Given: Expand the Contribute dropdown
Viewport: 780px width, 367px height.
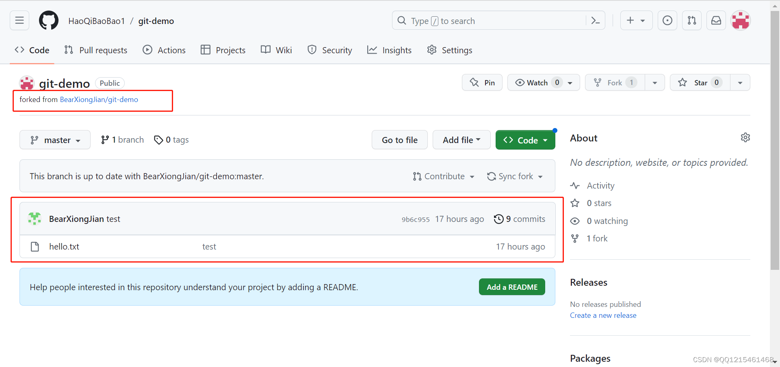Looking at the screenshot, I should [x=444, y=176].
